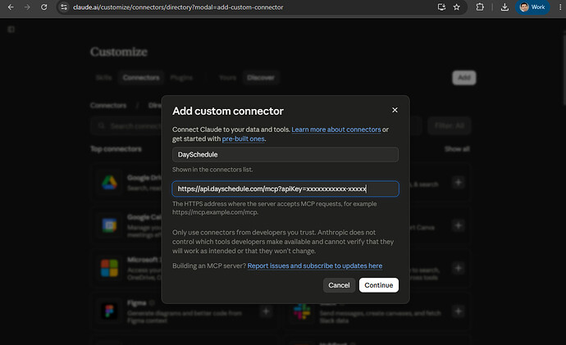Click the browser forward arrow

click(27, 7)
